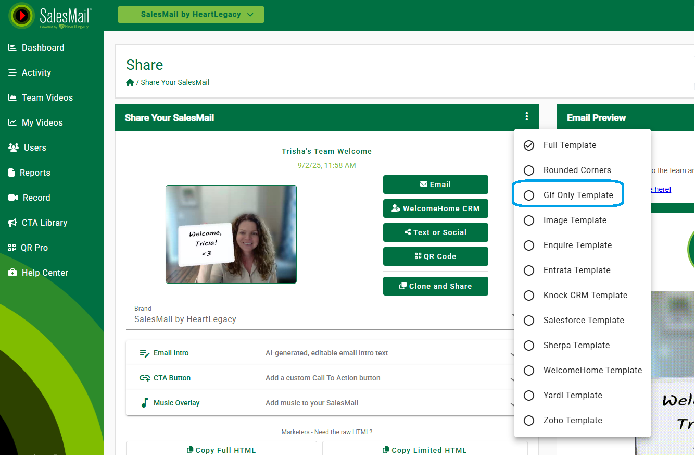This screenshot has height=455, width=695.
Task: Open the Dashboard sidebar icon
Action: [12, 47]
